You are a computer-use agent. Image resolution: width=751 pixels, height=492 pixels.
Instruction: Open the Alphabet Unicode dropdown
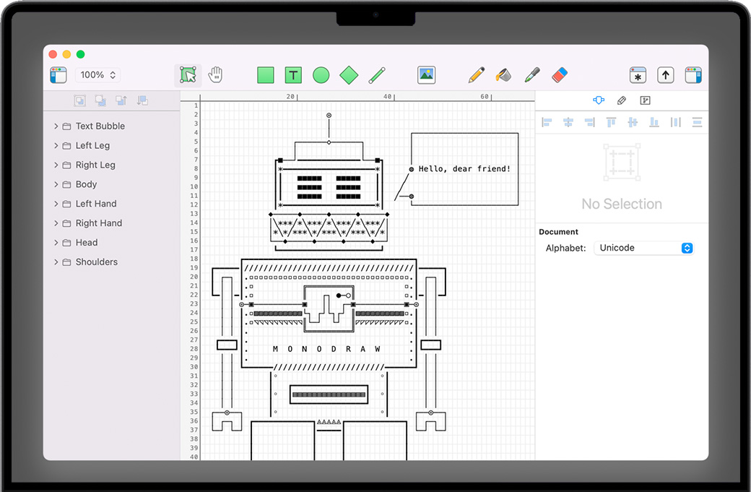[643, 248]
